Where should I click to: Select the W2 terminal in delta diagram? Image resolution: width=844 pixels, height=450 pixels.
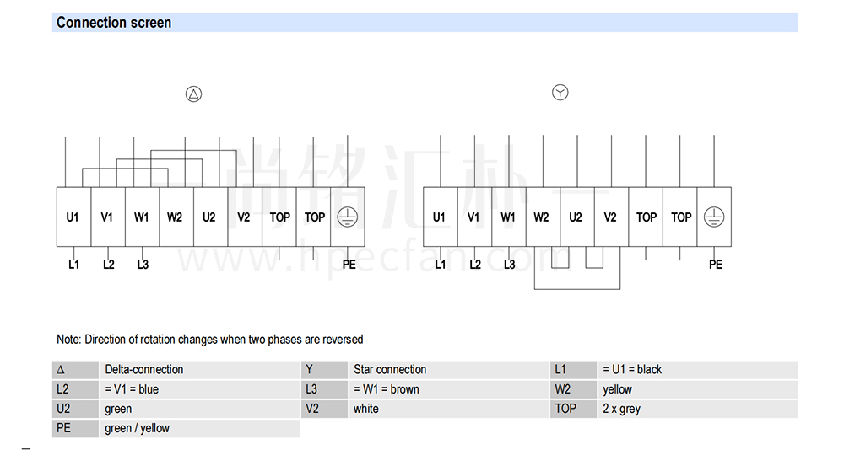pos(176,217)
